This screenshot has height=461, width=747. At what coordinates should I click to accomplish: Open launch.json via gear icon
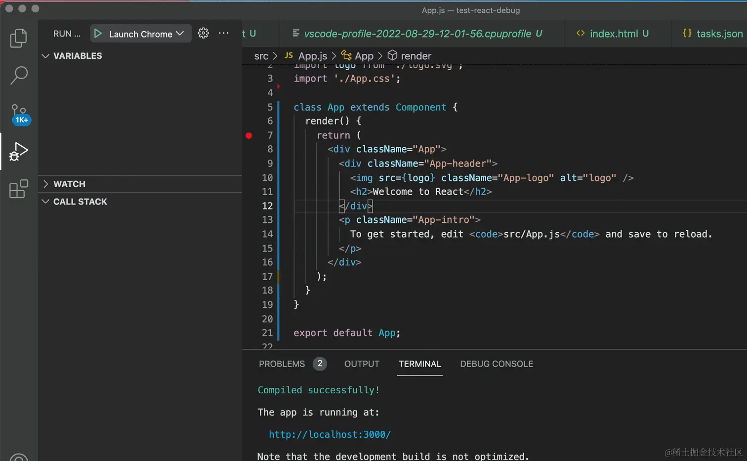click(x=203, y=33)
